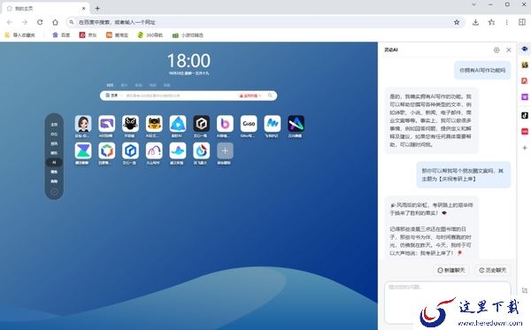
Task: Click the 18:00 clock display
Action: tap(189, 61)
